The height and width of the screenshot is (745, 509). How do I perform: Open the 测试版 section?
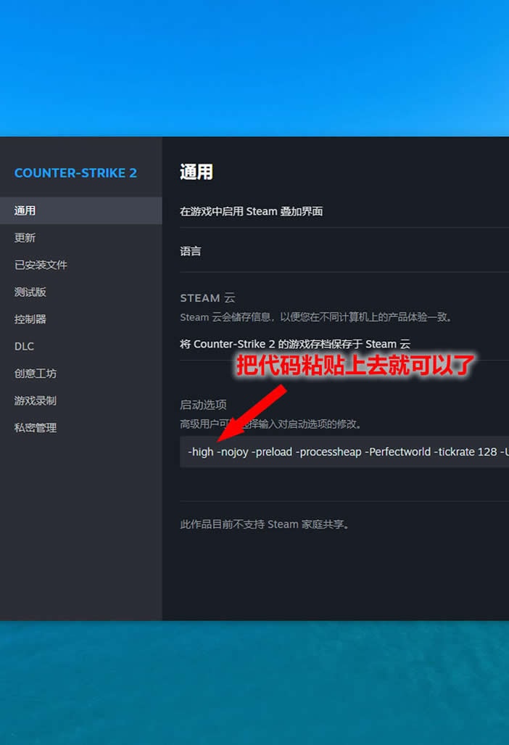(30, 292)
